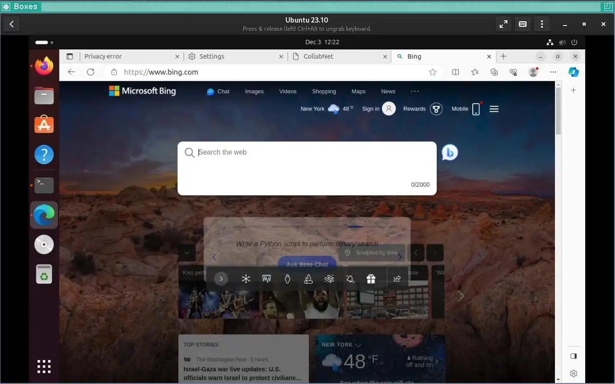Open Browser essentials heart icon

tap(513, 72)
